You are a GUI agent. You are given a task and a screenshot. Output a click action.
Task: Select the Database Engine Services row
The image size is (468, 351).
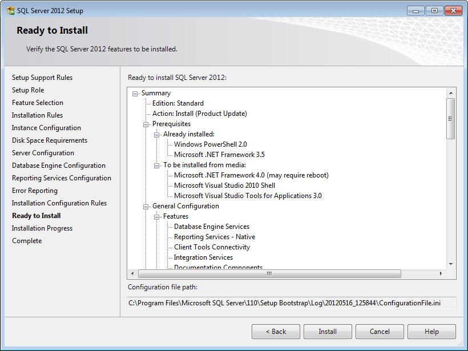212,227
